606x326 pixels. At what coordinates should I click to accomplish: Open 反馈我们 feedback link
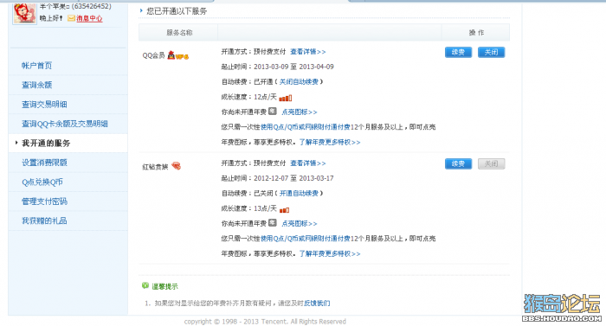coord(317,304)
